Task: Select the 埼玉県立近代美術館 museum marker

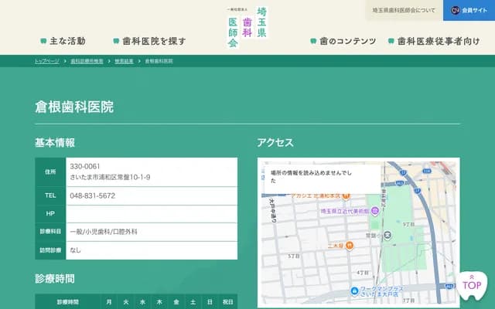Action: [375, 211]
